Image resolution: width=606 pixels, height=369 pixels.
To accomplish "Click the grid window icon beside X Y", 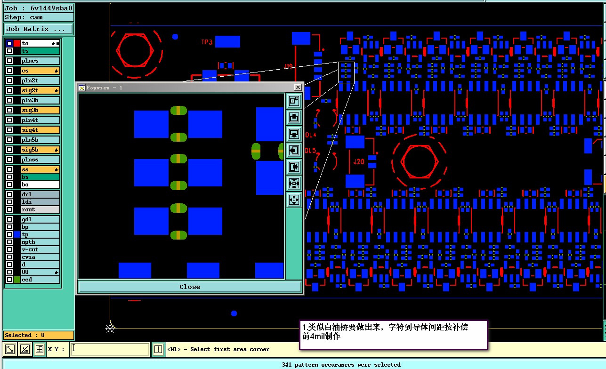I will (x=40, y=349).
